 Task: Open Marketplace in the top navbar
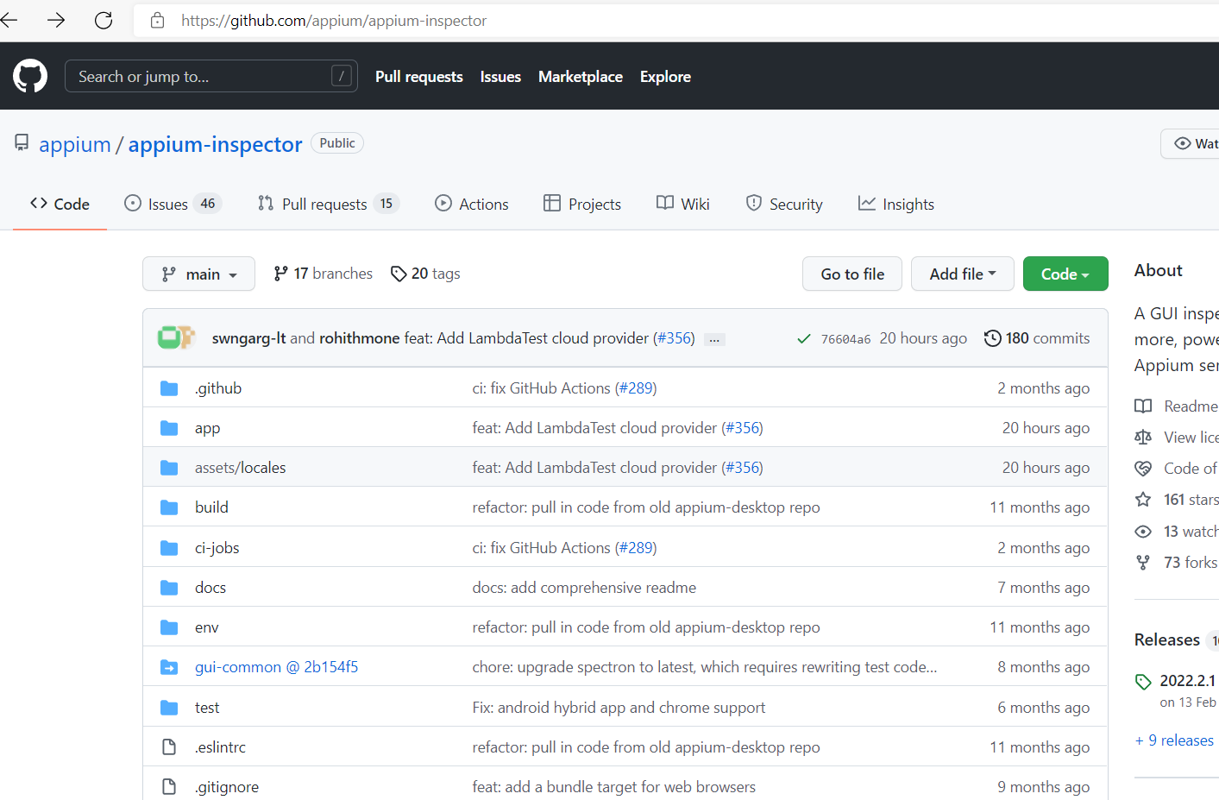[x=581, y=76]
